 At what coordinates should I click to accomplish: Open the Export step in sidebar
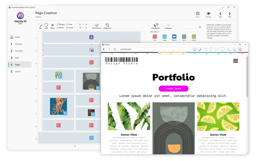18,72
